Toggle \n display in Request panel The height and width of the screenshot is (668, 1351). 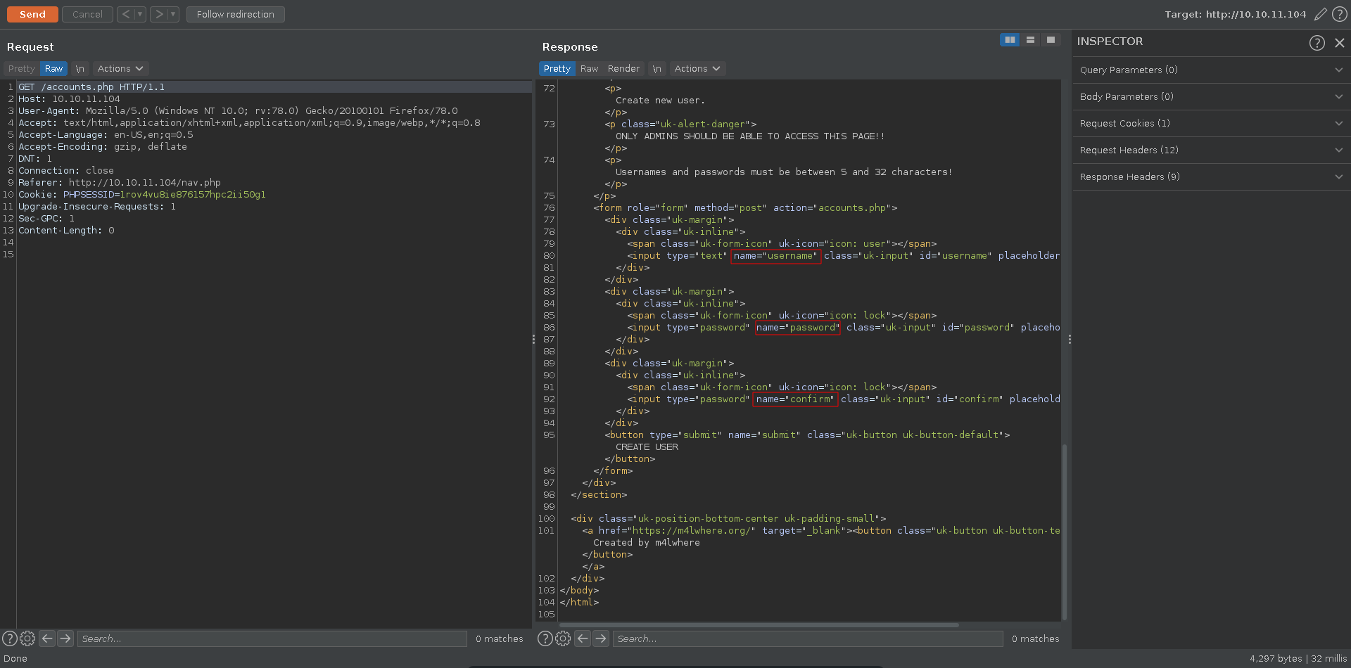(80, 69)
